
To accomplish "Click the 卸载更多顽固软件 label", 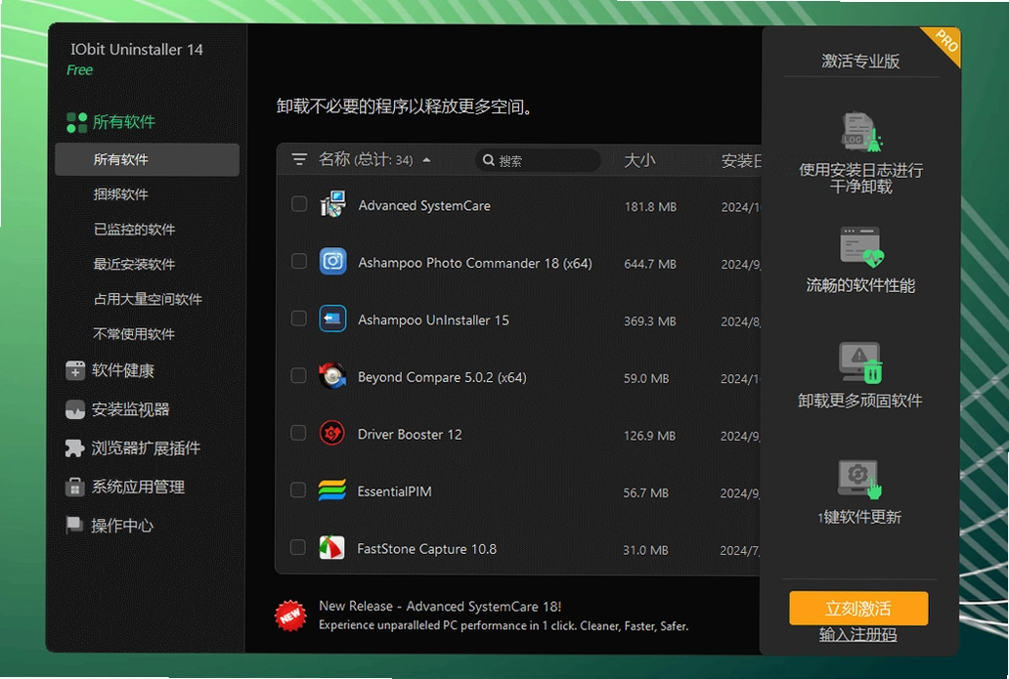I will (860, 401).
